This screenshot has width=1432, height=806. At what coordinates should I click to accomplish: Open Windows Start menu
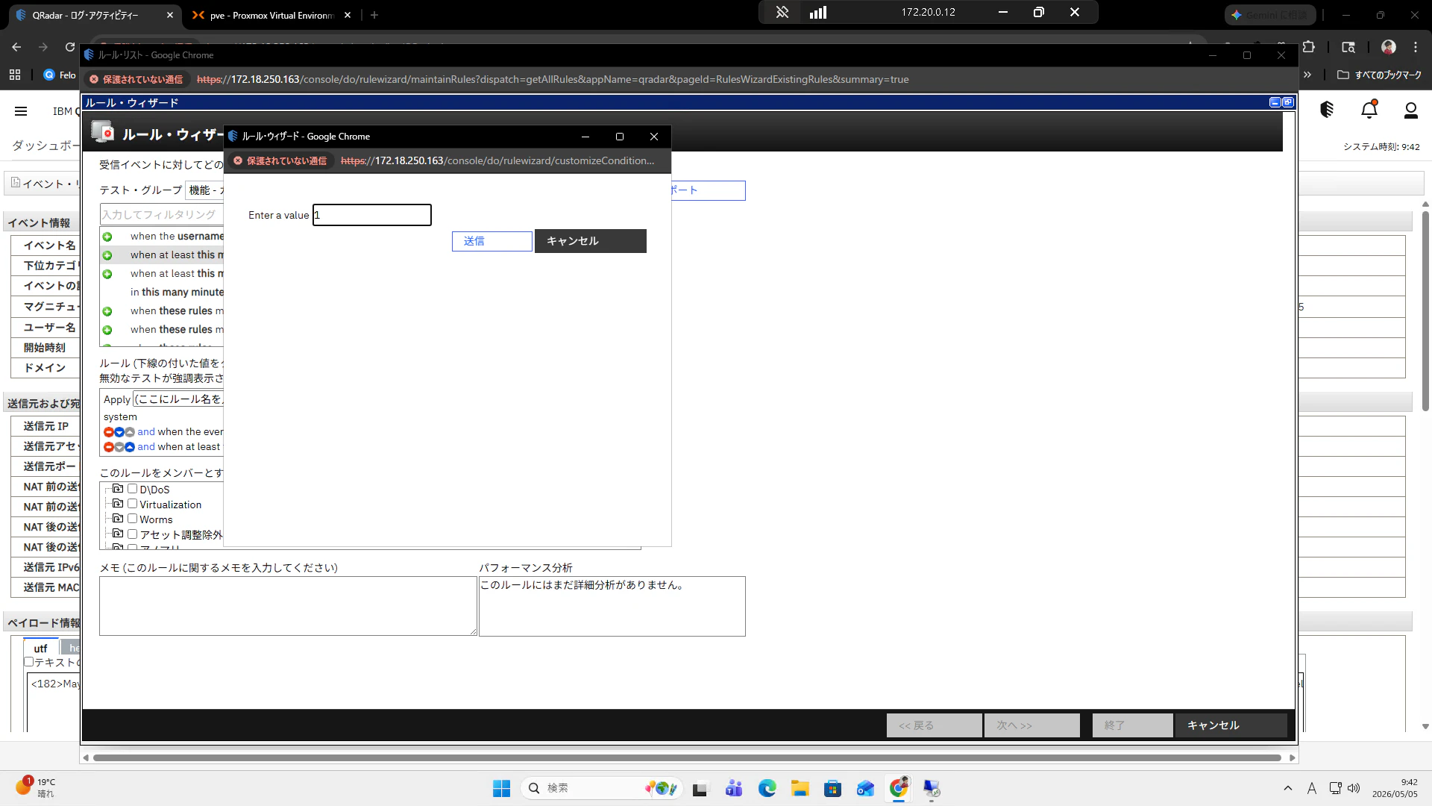(501, 788)
